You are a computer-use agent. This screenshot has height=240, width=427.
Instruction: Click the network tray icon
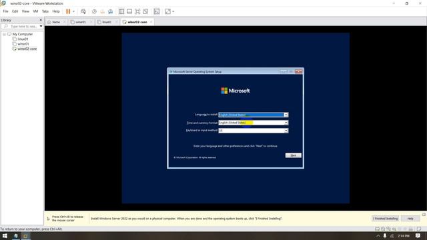point(392,236)
